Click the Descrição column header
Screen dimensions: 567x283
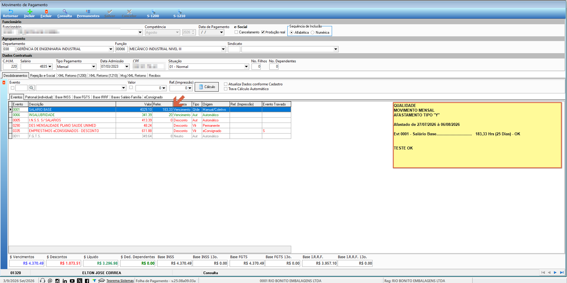click(x=72, y=104)
